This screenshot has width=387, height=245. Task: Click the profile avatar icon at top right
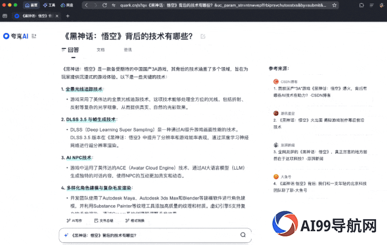382,5
